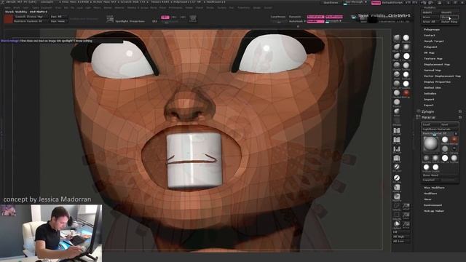
Task: Click the lower circle-slash icon in right shelf
Action: pos(397,178)
